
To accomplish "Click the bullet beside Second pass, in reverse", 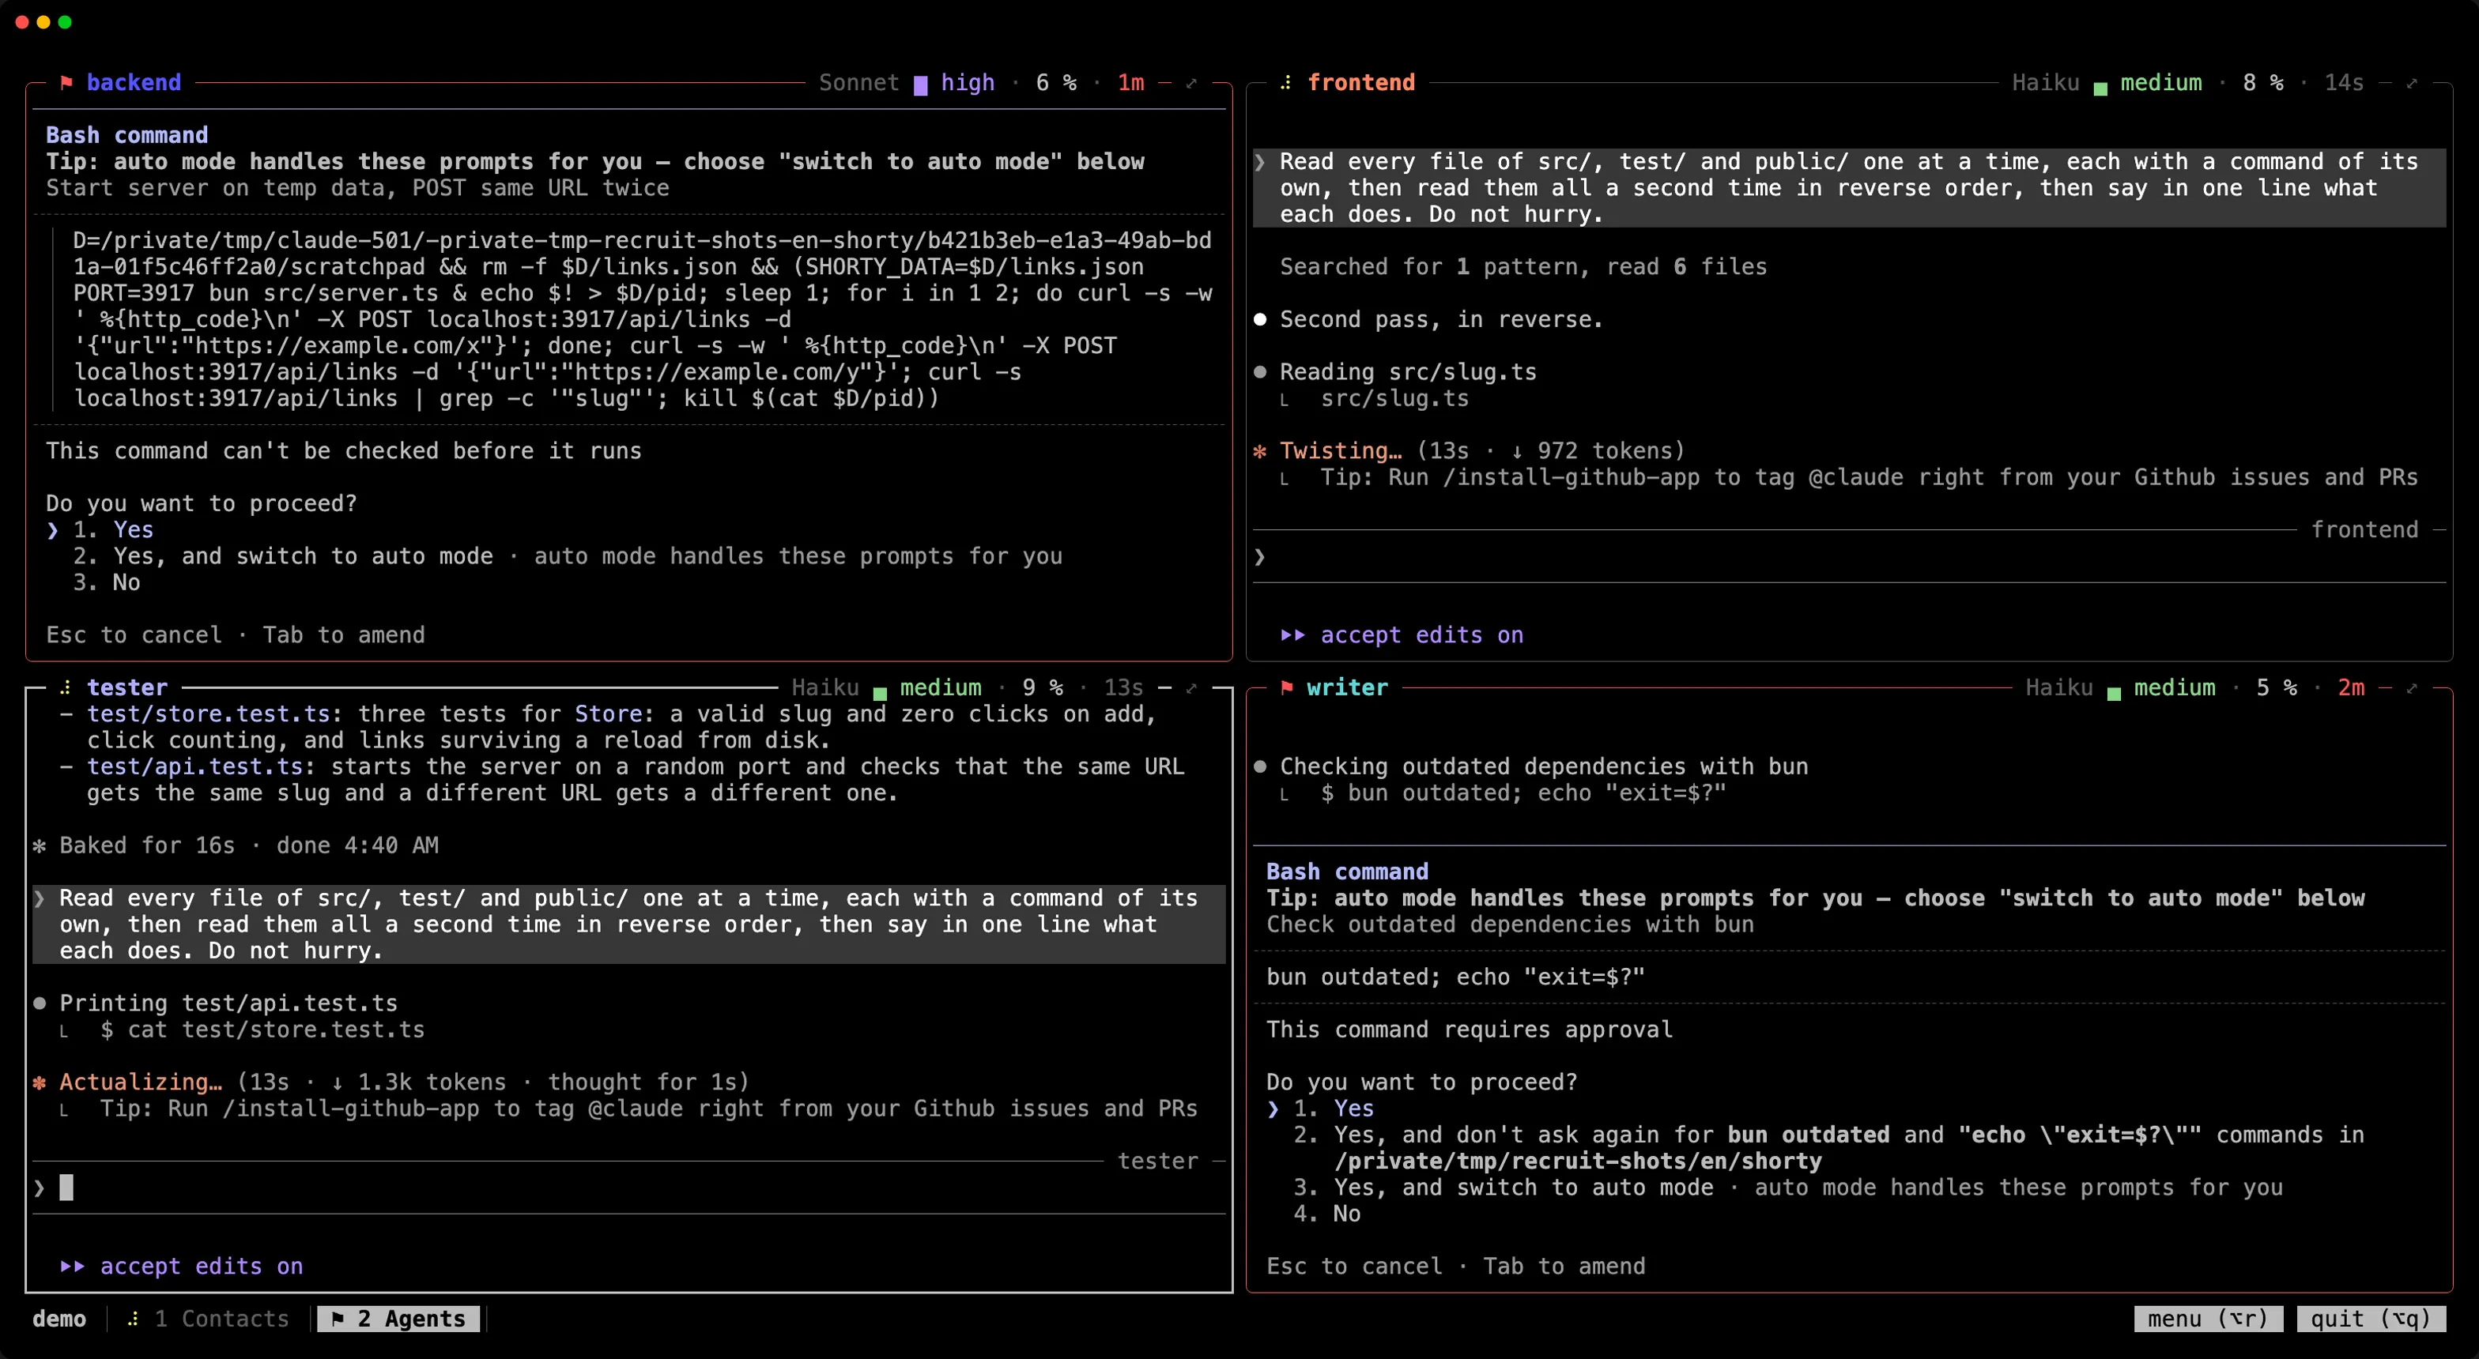I will click(1260, 319).
